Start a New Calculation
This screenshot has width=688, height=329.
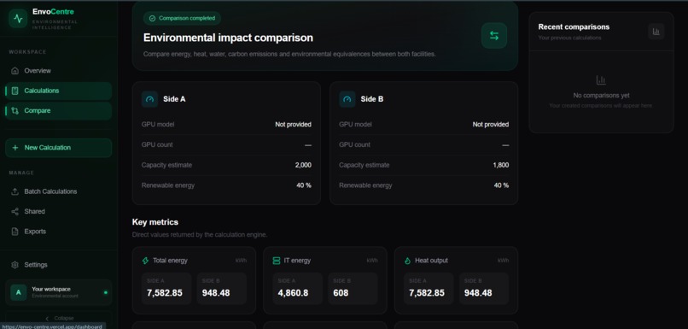pyautogui.click(x=59, y=148)
